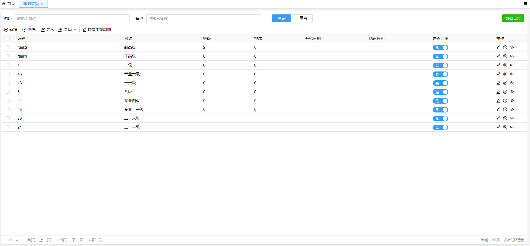Edit the 专业四级 row

[498, 101]
